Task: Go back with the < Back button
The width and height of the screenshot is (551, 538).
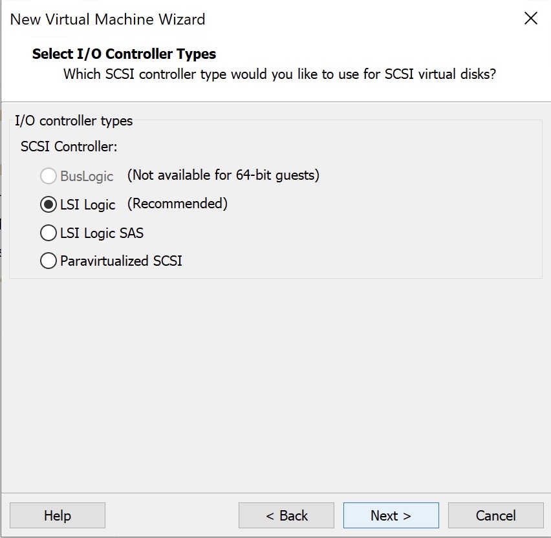Action: 286,515
